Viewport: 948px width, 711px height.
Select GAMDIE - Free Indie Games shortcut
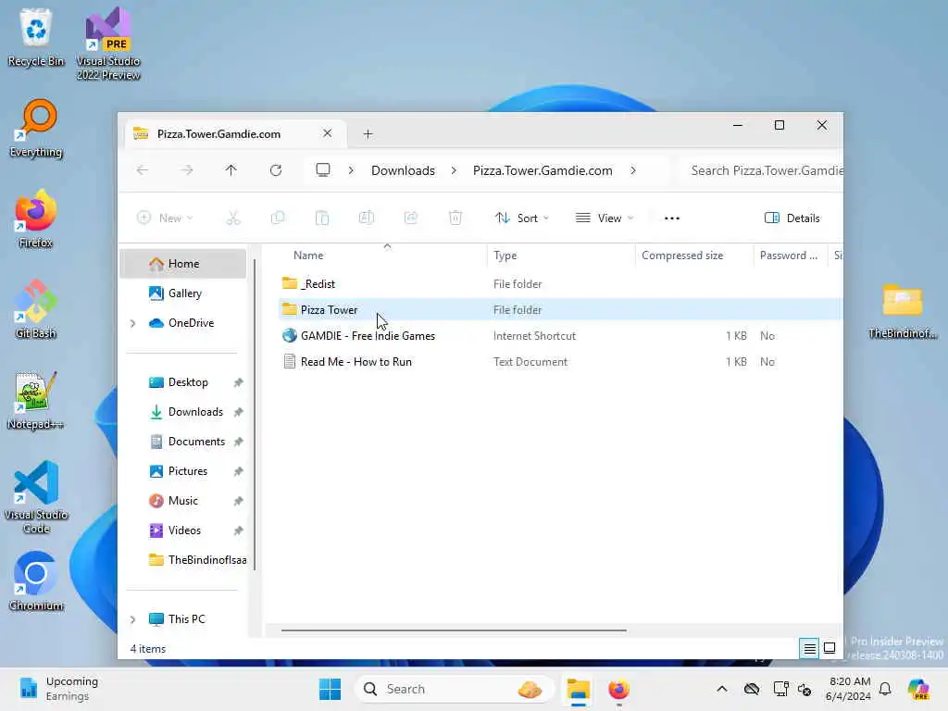click(x=559, y=335)
